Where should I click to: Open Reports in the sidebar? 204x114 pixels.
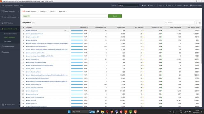6,52
